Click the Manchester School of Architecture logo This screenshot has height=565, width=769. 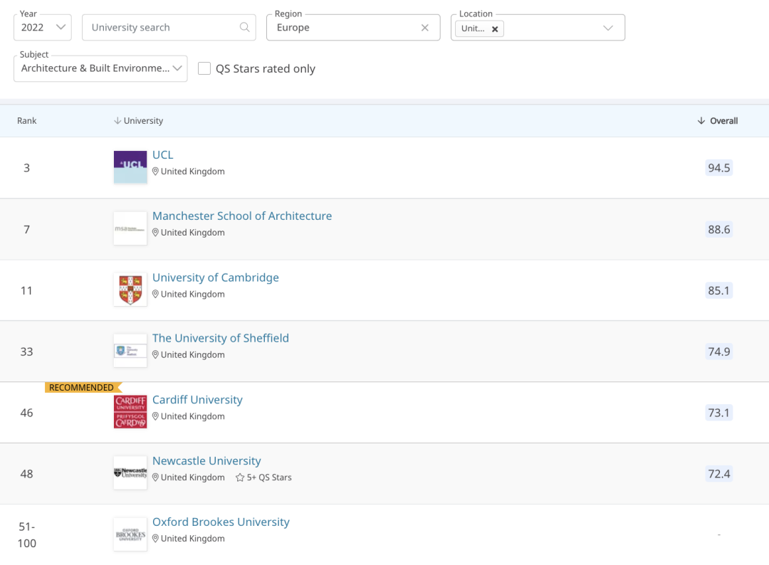[x=130, y=228]
